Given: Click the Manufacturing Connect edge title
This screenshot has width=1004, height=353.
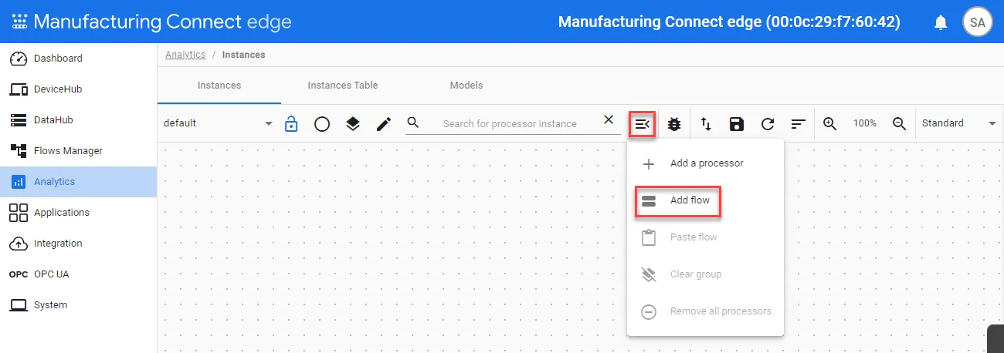Looking at the screenshot, I should point(163,22).
